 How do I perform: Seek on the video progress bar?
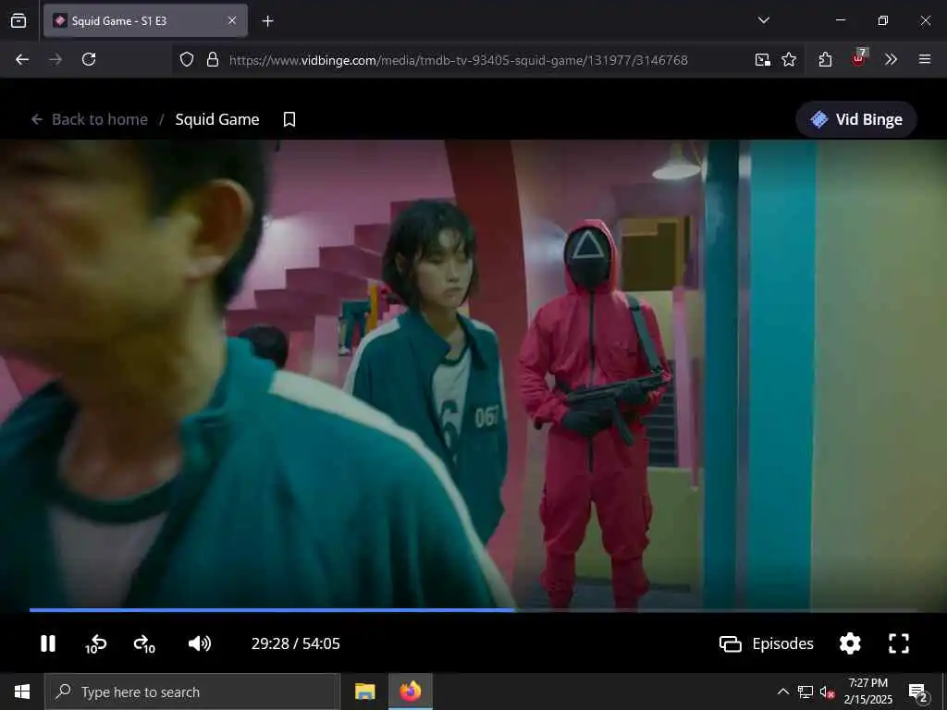click(473, 610)
